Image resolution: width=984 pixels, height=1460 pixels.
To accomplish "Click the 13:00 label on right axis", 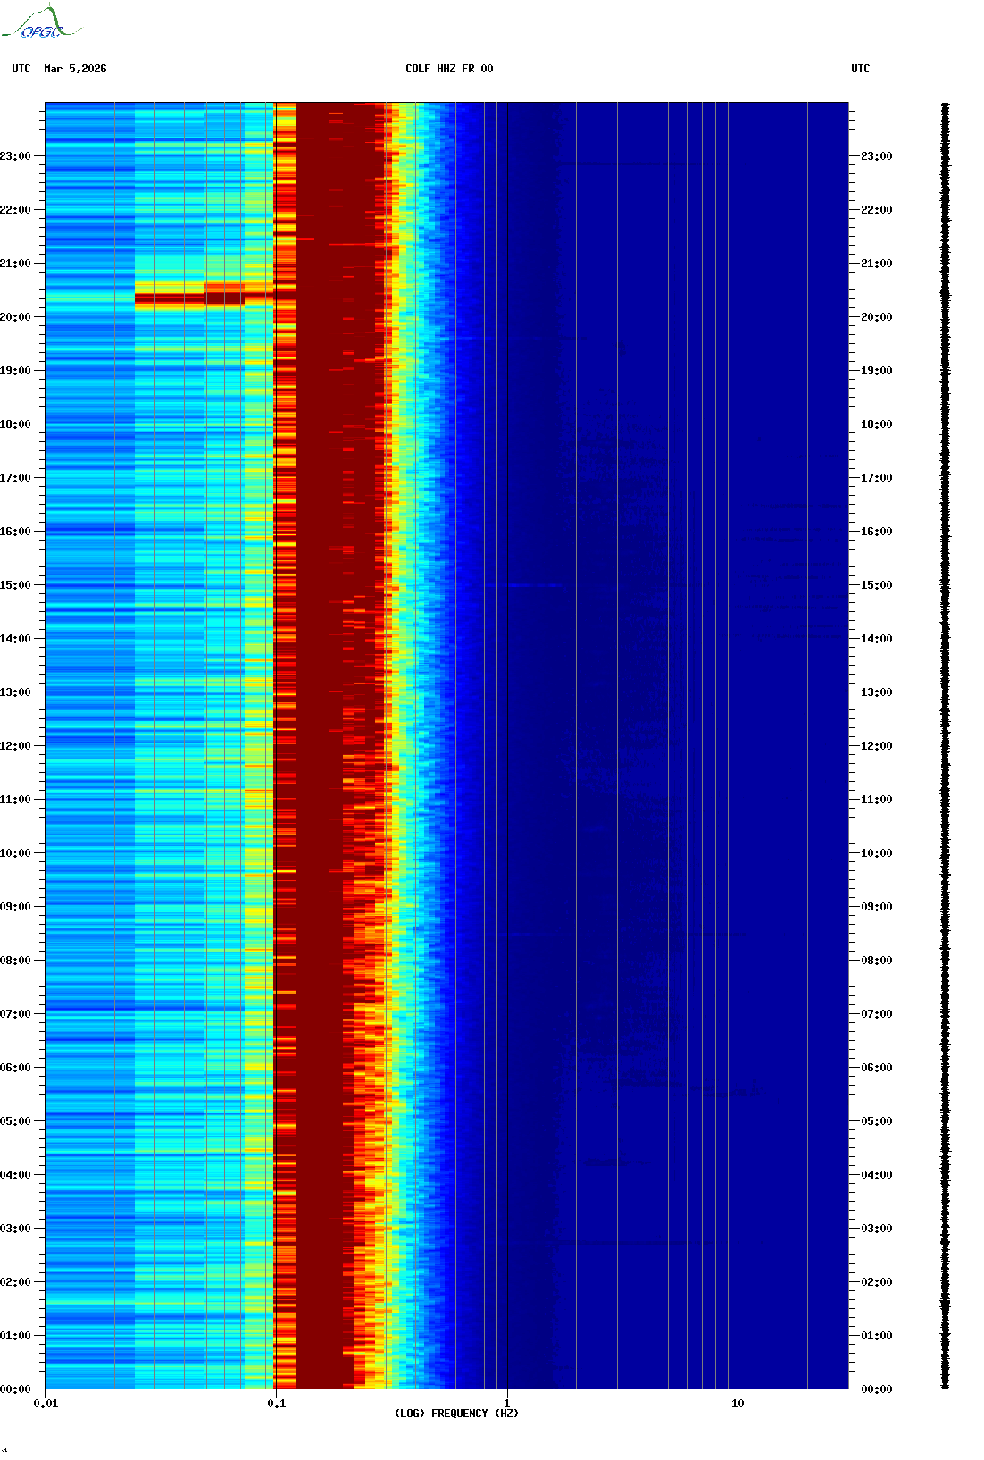I will tap(877, 692).
